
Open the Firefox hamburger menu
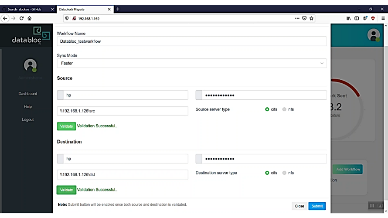(x=381, y=18)
